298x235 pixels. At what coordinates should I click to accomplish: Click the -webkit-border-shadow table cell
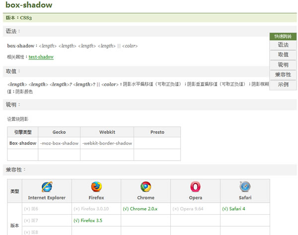click(107, 143)
